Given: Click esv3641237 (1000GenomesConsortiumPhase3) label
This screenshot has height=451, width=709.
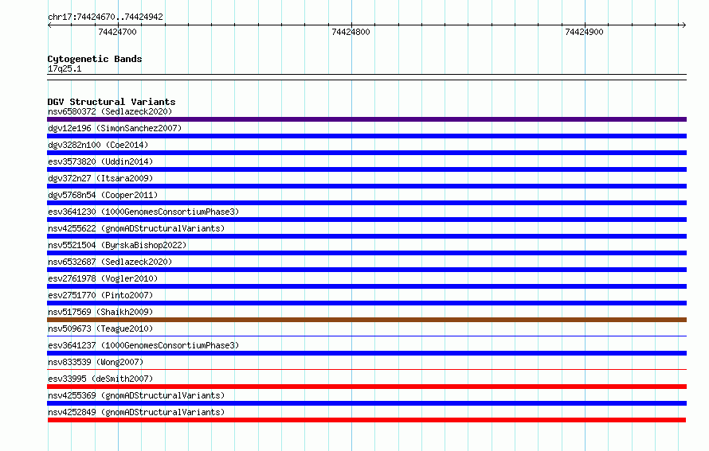Looking at the screenshot, I should pyautogui.click(x=143, y=345).
